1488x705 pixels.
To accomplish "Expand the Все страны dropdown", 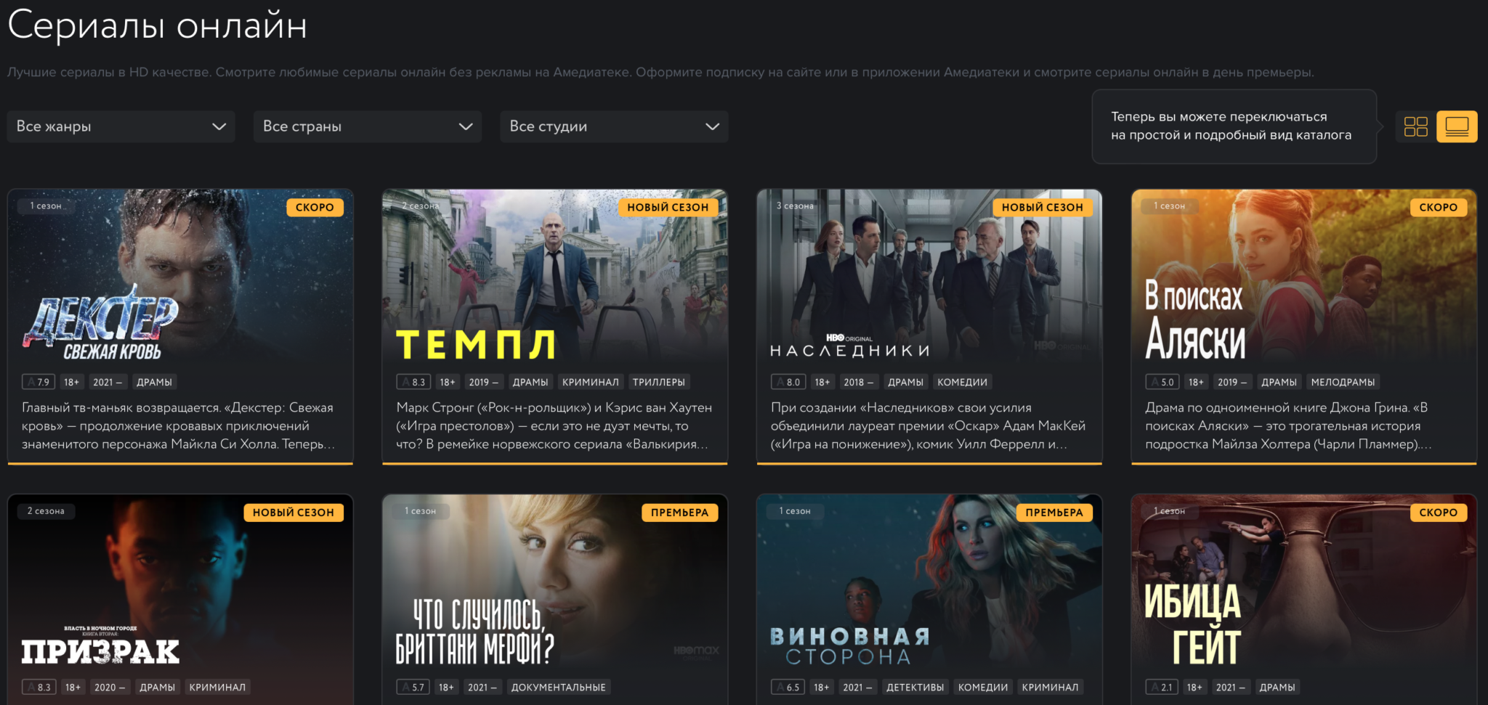I will (x=368, y=126).
